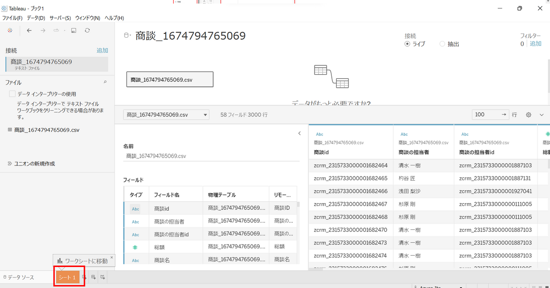
Task: Click the table grid icon beside 商談_1674794765069.csv file
Action: pos(10,130)
